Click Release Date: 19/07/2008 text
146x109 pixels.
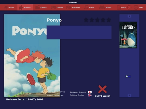[x=25, y=100]
